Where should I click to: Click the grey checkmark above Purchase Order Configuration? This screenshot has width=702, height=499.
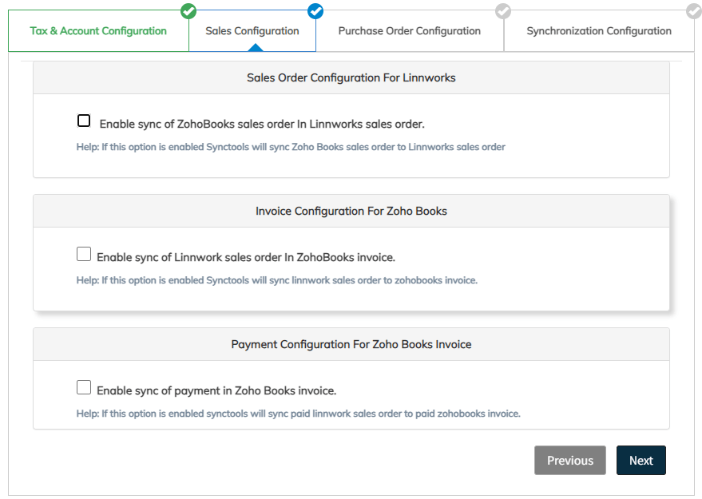(x=503, y=11)
